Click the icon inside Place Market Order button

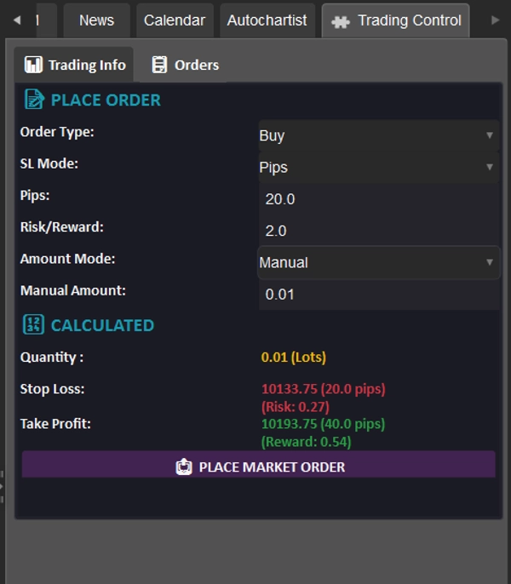point(184,467)
